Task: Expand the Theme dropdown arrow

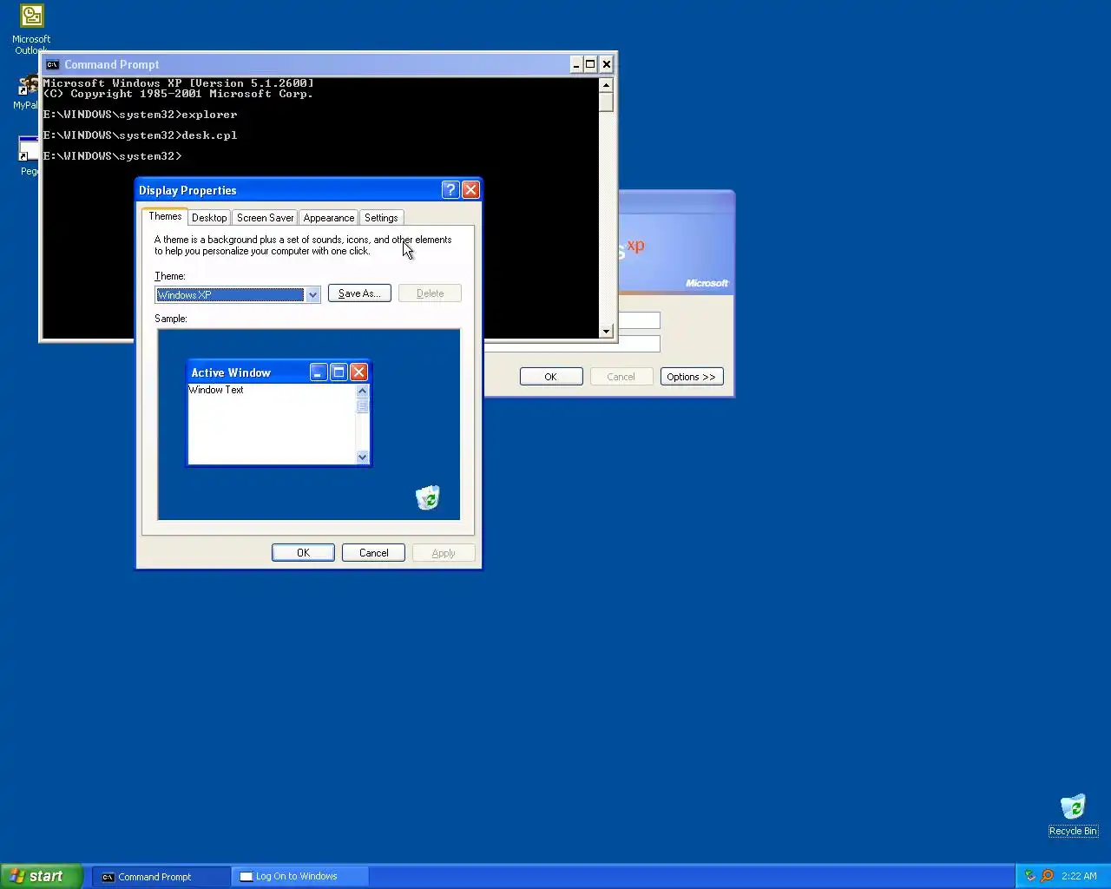Action: pyautogui.click(x=312, y=295)
